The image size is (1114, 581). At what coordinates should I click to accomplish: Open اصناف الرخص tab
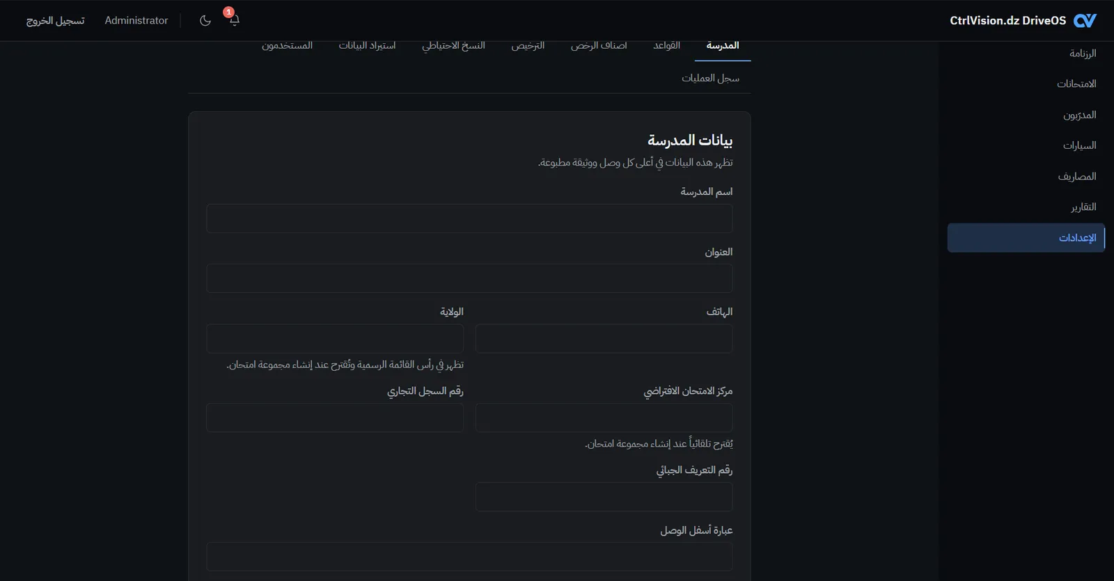pyautogui.click(x=599, y=46)
